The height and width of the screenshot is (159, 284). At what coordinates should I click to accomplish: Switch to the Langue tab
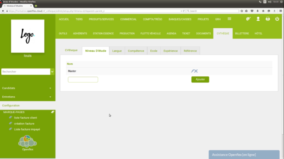[x=117, y=51]
